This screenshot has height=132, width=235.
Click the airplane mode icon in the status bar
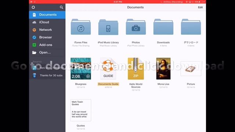pyautogui.click(x=31, y=2)
